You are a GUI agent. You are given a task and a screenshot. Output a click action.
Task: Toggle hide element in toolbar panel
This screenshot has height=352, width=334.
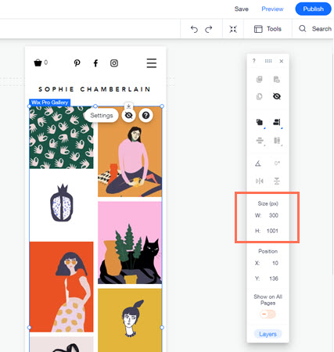pyautogui.click(x=277, y=96)
